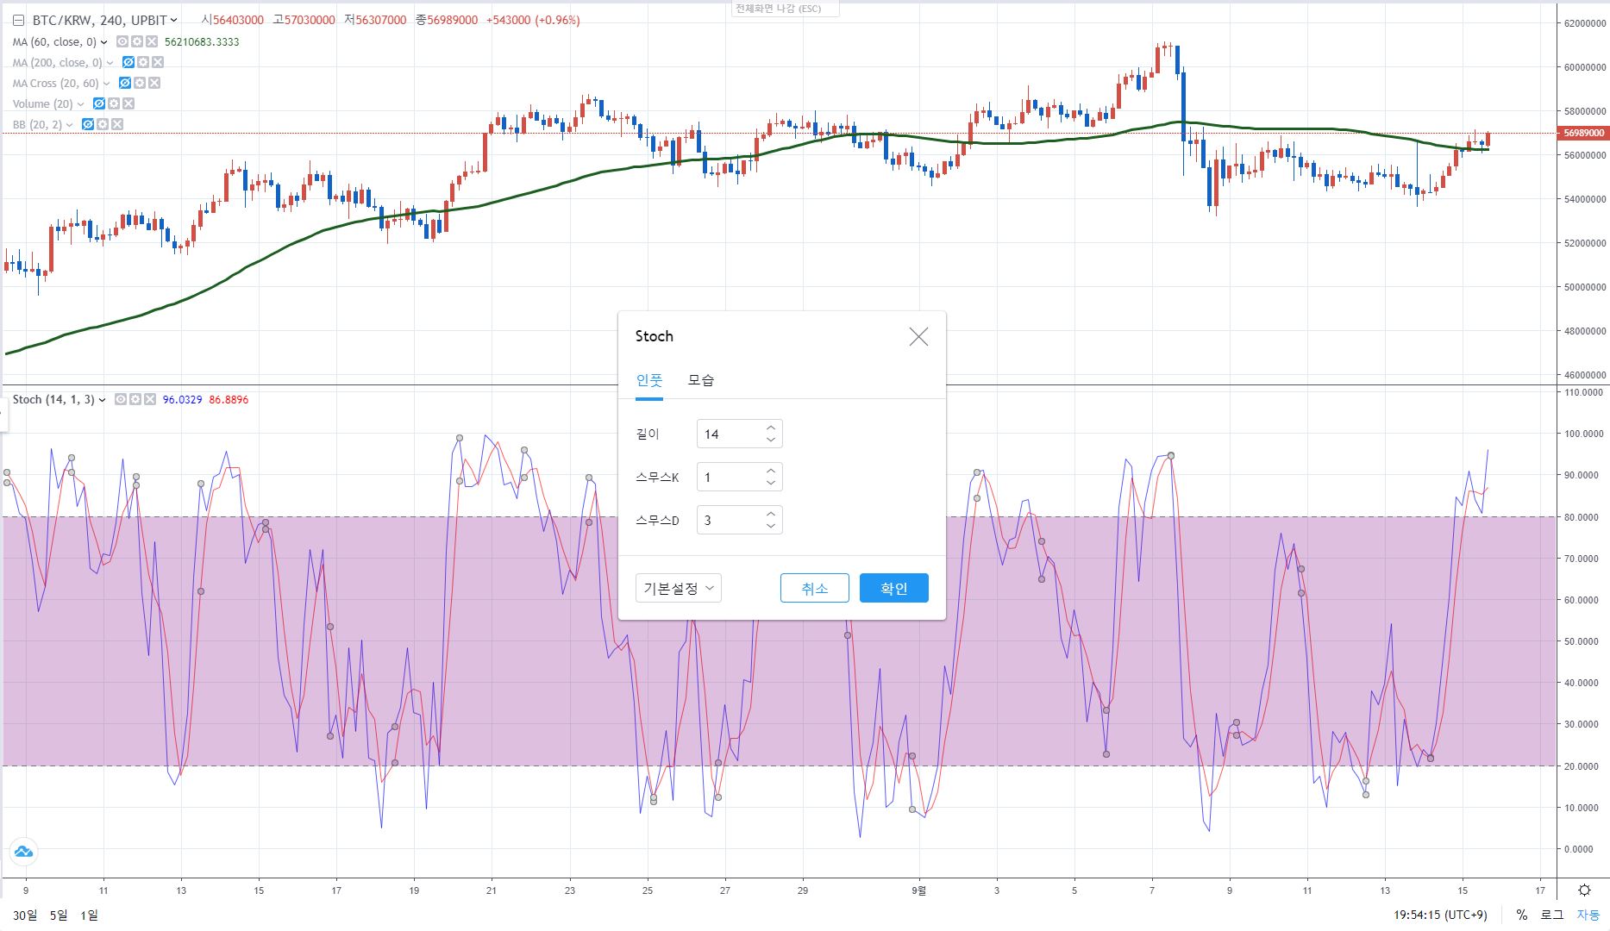The height and width of the screenshot is (931, 1610).
Task: Collapse the legend with the minus box icon
Action: [18, 20]
